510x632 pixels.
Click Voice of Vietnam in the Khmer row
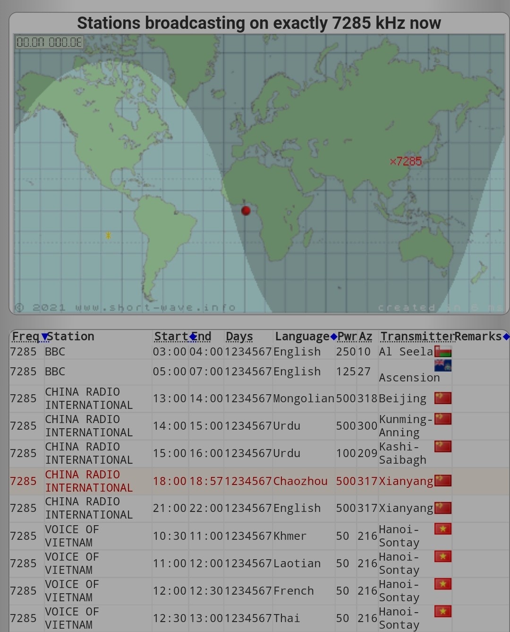(x=72, y=536)
